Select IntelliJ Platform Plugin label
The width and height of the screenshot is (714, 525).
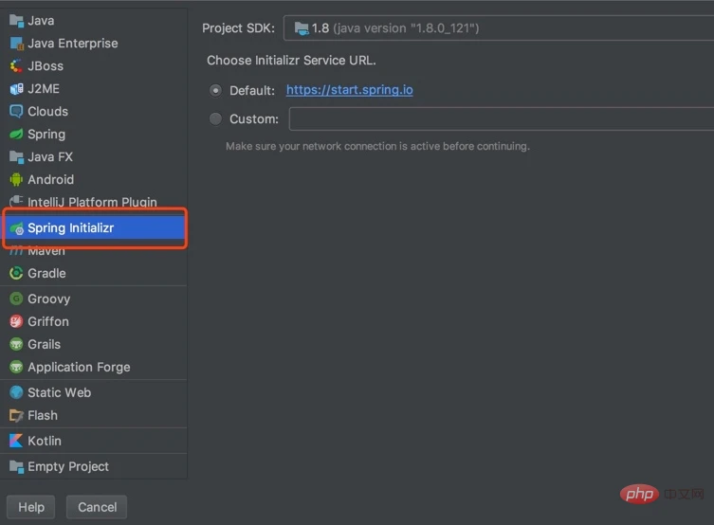click(x=92, y=202)
